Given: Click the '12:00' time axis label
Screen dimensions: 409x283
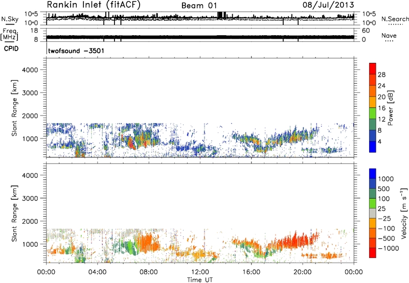Looking at the screenshot, I should point(200,272).
